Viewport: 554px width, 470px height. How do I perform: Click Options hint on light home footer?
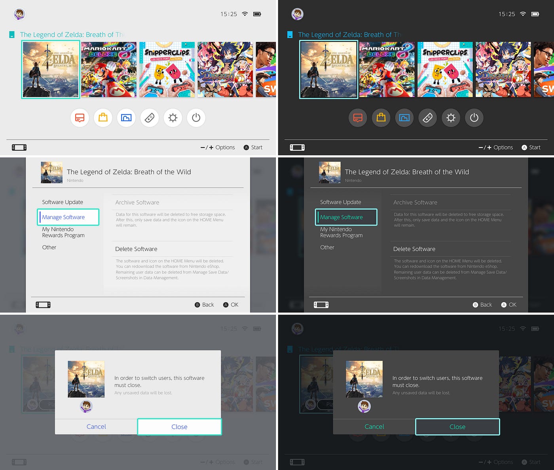pos(218,148)
